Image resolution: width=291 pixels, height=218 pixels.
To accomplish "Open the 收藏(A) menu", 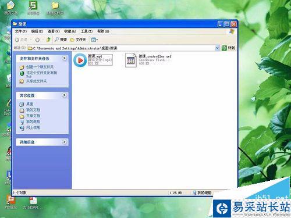I will tap(70, 31).
